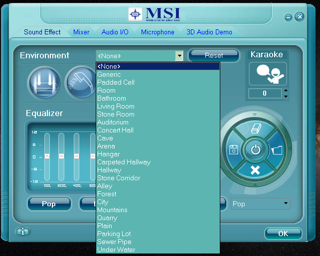Select Room environment option
This screenshot has height=256, width=320.
point(158,90)
